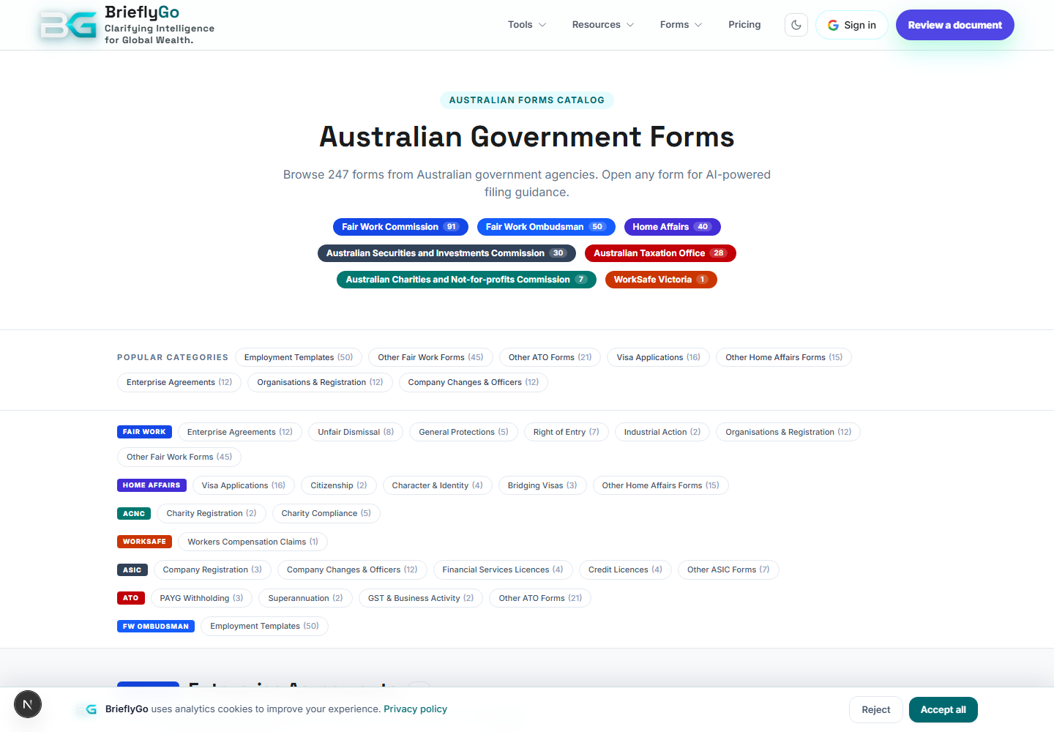Open Citizenship (2) category
Screen dimensions: 1054x732
point(339,485)
